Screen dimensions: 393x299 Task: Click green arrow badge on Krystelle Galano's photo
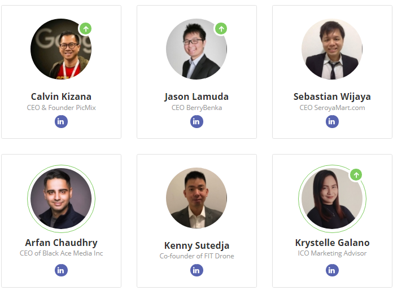tap(356, 174)
